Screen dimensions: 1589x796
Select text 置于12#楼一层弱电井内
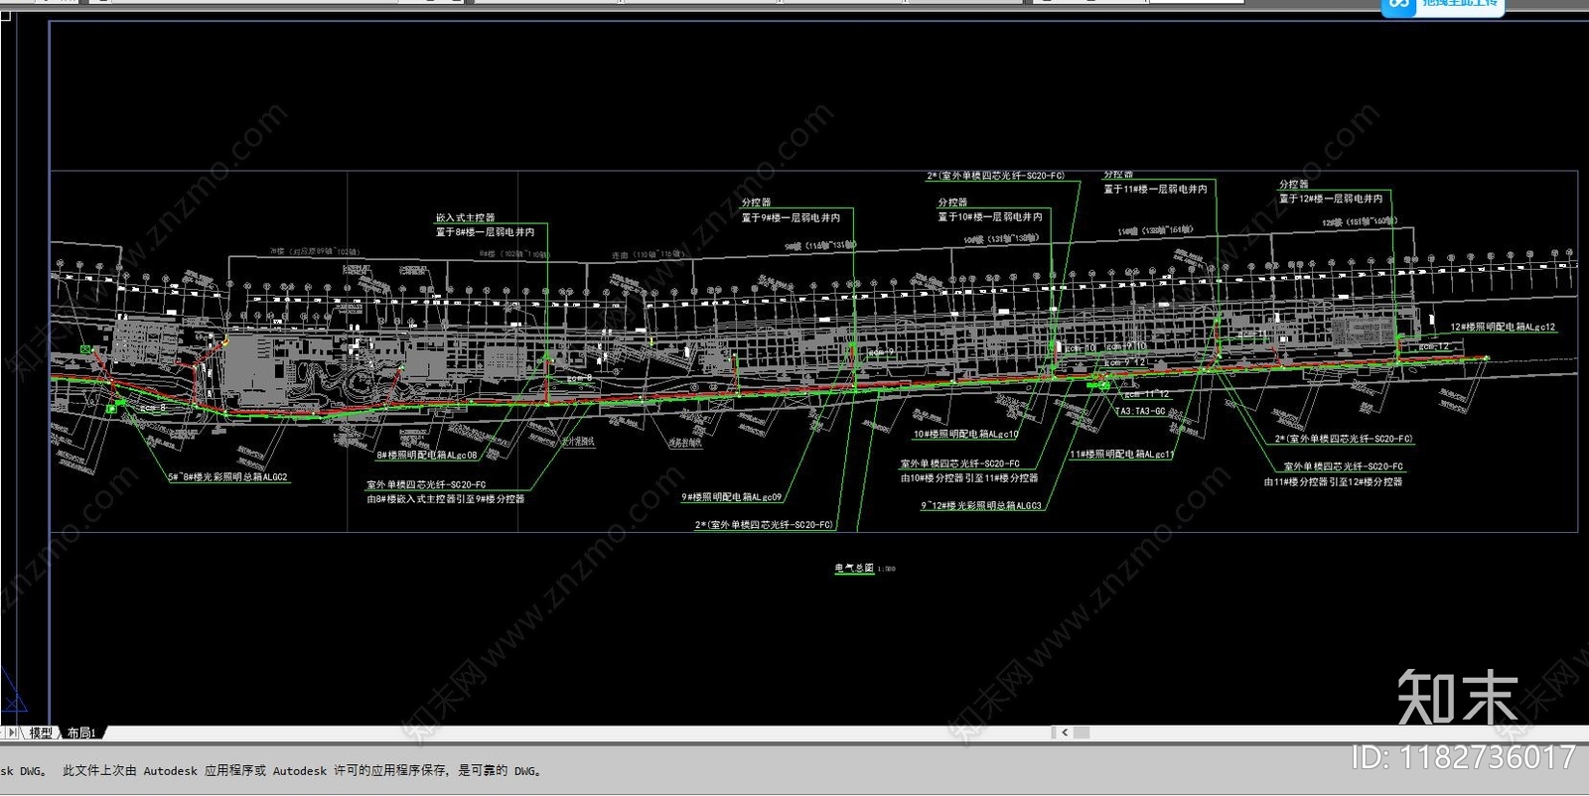tap(1331, 199)
